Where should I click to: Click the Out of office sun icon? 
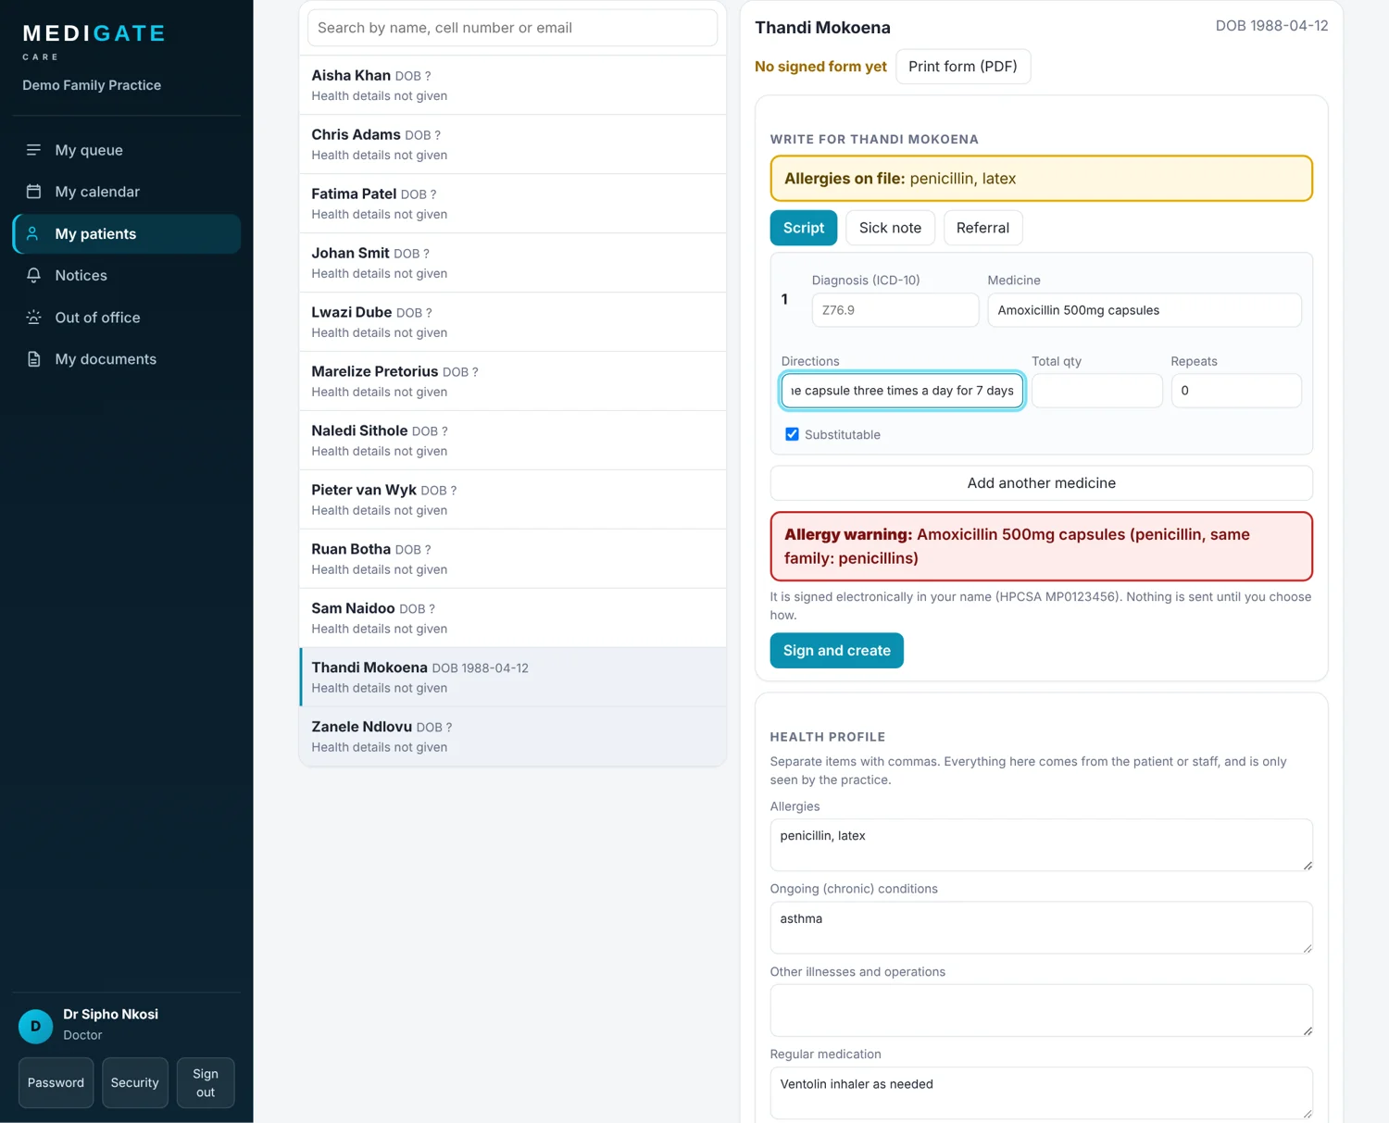click(x=33, y=318)
